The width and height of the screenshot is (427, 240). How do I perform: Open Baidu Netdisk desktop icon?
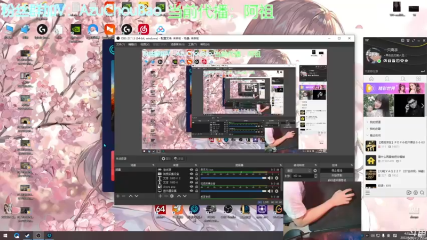[x=161, y=29]
